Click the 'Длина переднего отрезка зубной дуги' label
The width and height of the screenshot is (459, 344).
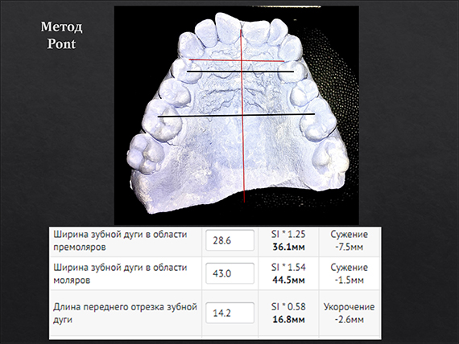click(x=125, y=313)
